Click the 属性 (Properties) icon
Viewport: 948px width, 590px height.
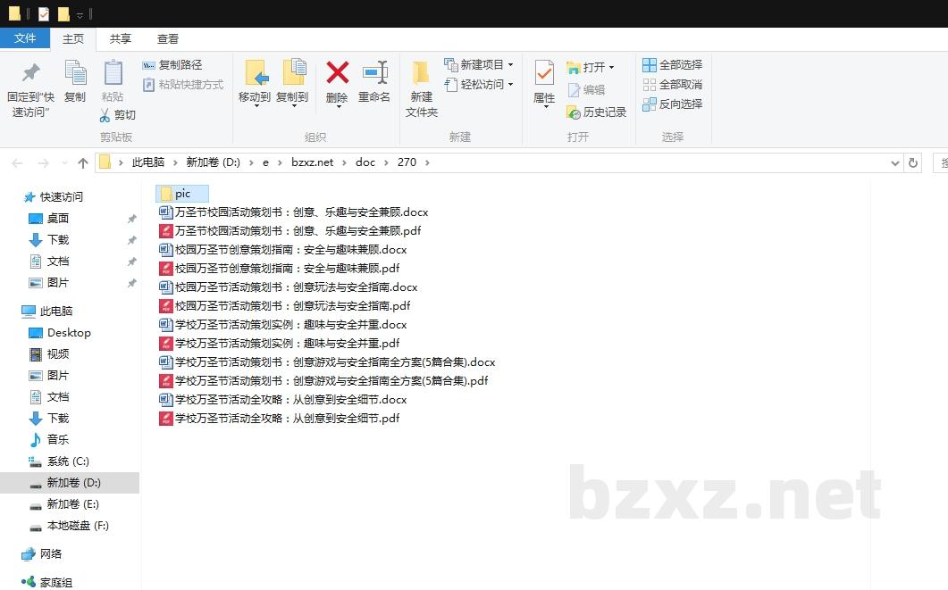click(x=544, y=80)
